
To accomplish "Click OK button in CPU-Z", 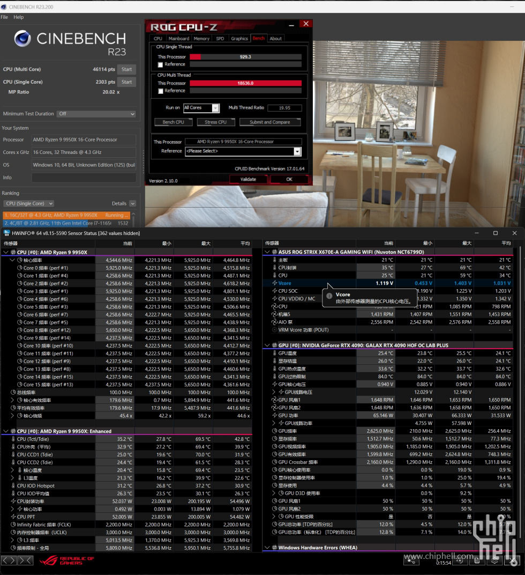I will click(x=289, y=179).
